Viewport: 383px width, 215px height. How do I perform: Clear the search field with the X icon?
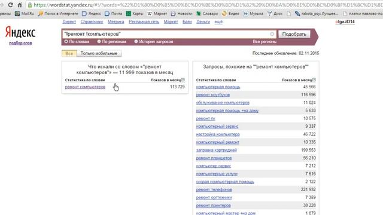pos(272,34)
